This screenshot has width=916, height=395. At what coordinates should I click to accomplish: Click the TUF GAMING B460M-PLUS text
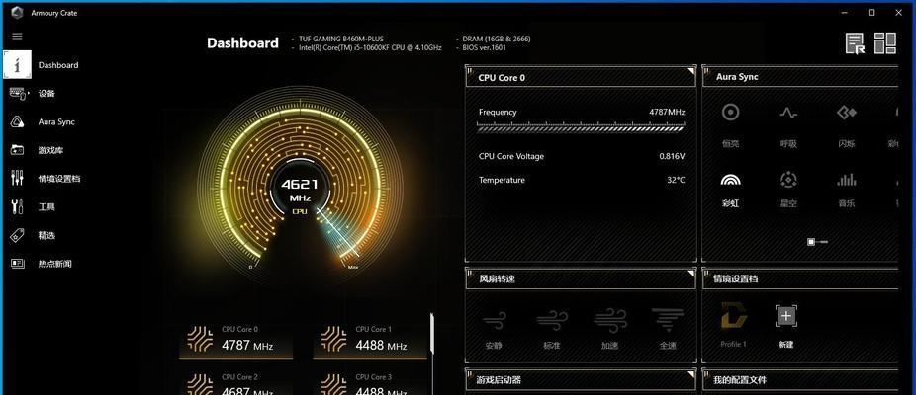(x=341, y=39)
